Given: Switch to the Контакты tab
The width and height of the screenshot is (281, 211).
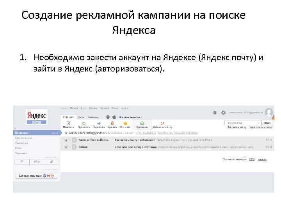Looking at the screenshot, I should click(x=93, y=117).
